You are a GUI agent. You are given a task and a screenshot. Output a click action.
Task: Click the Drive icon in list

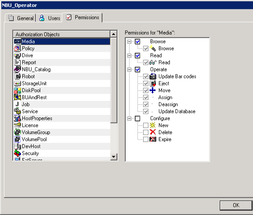[17, 55]
